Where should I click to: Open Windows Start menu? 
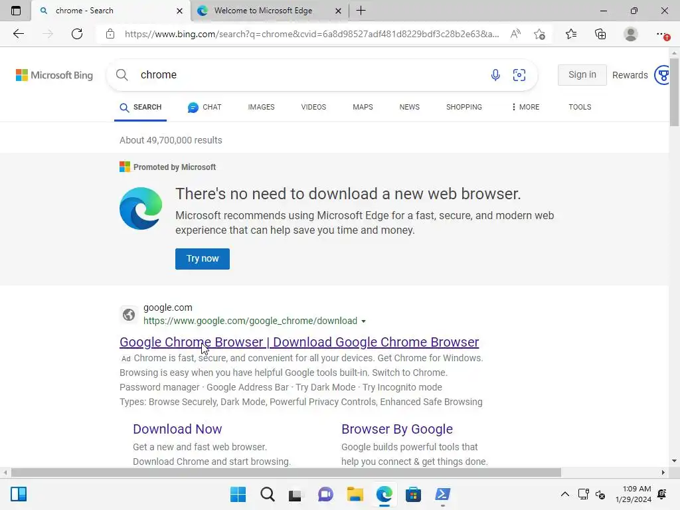pos(238,494)
